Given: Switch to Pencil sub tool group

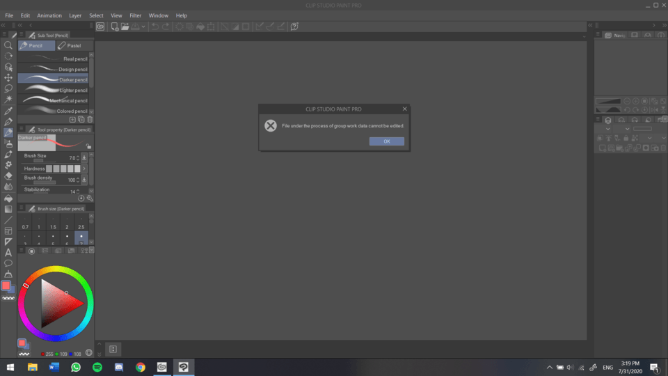Looking at the screenshot, I should click(37, 46).
